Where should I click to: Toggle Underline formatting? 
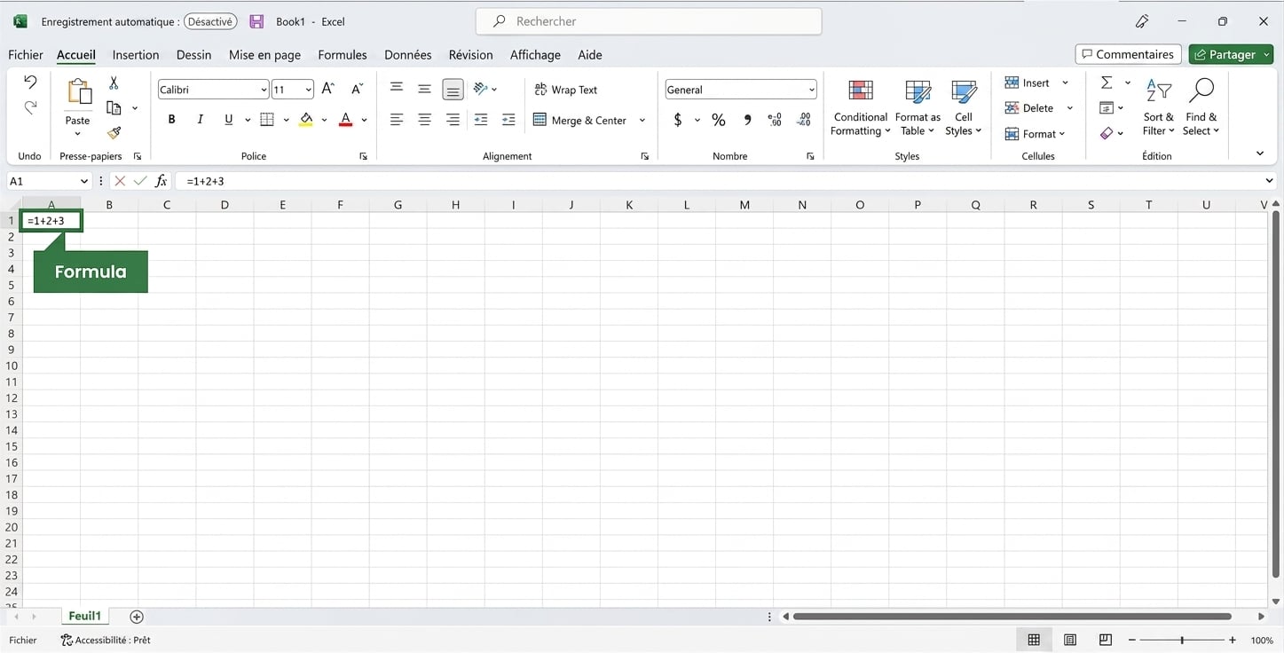(229, 120)
